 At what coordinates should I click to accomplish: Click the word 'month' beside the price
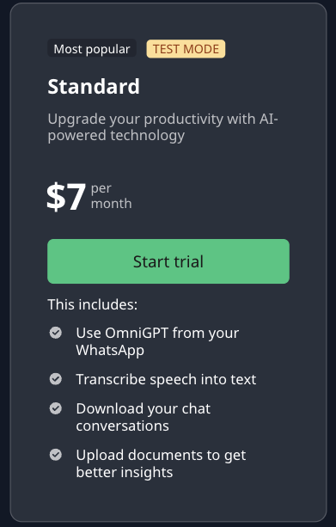[x=111, y=204]
